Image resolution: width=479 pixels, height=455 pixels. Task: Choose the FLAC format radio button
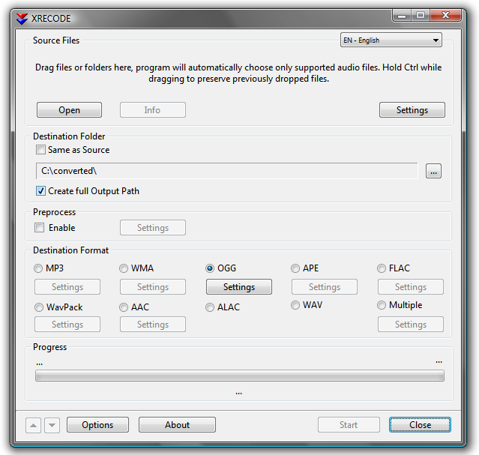pyautogui.click(x=382, y=268)
